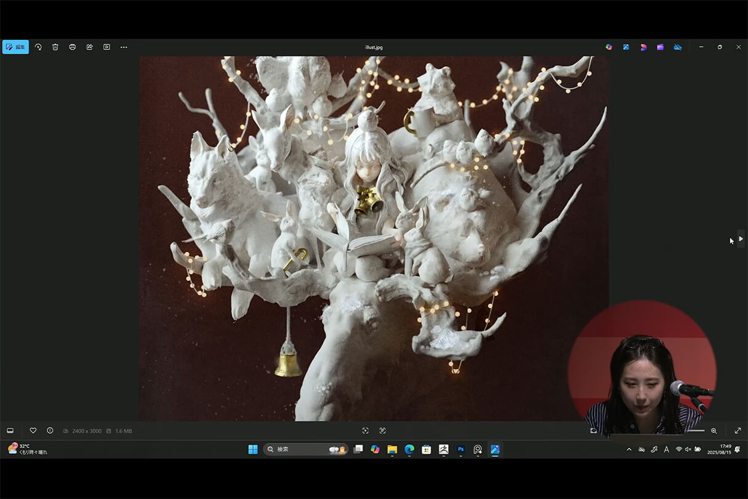Open the three-dots See more menu
748x499 pixels.
pos(124,47)
